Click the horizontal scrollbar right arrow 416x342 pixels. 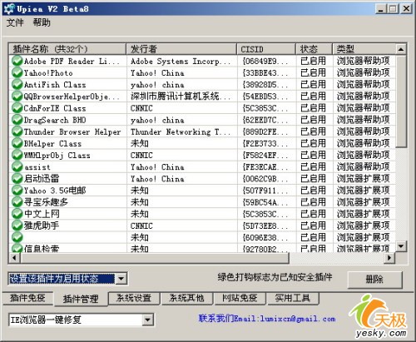(x=389, y=258)
